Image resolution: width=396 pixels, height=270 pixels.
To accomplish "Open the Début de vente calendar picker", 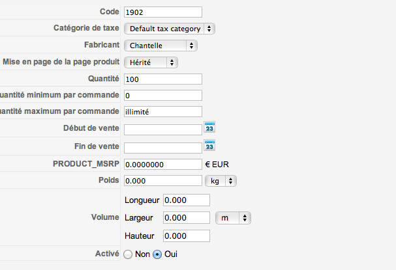I will coord(209,127).
